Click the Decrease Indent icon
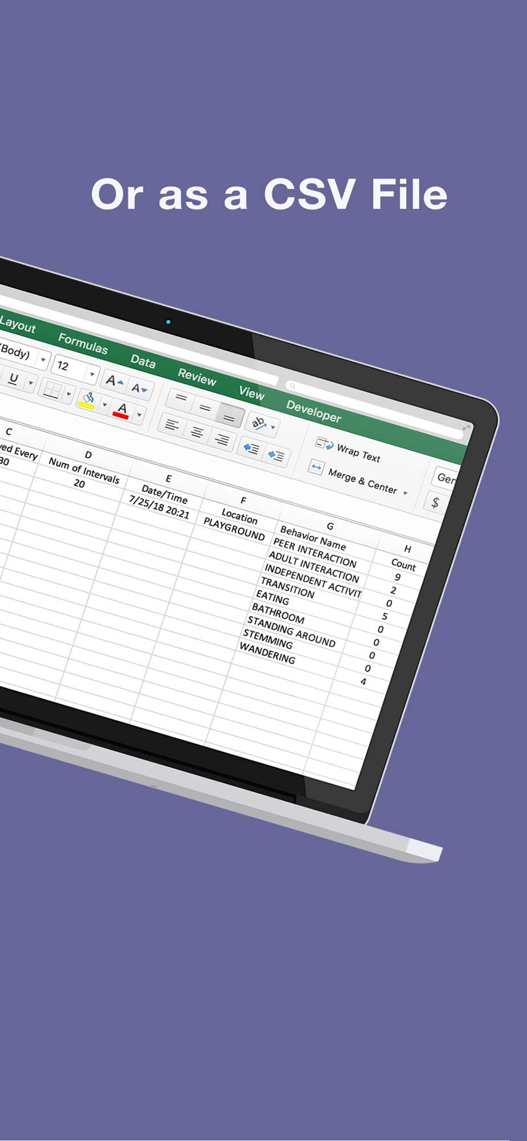The height and width of the screenshot is (1141, 527). click(251, 448)
